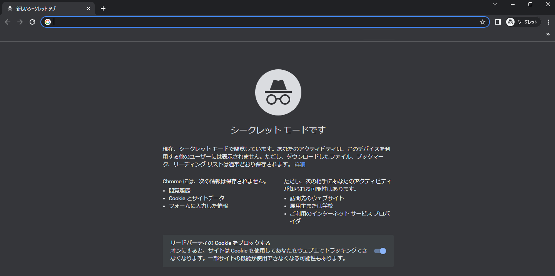
Task: Open the 詳細 link
Action: tap(300, 164)
